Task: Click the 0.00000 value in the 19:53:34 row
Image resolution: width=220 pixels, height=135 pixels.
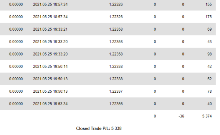Action: coord(16,104)
